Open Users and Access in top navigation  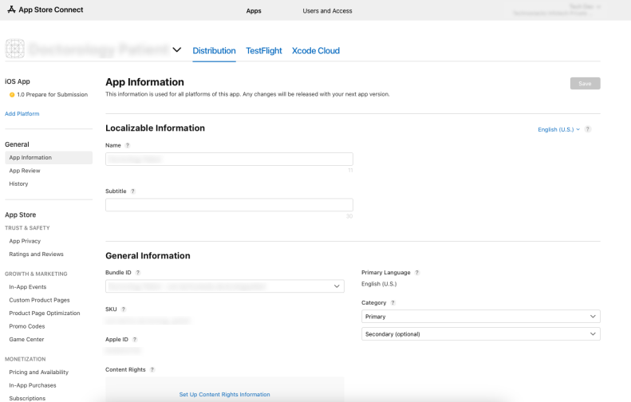click(x=327, y=11)
